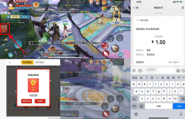Choose candidate word 专业
This screenshot has width=185, height=119.
(135, 78)
